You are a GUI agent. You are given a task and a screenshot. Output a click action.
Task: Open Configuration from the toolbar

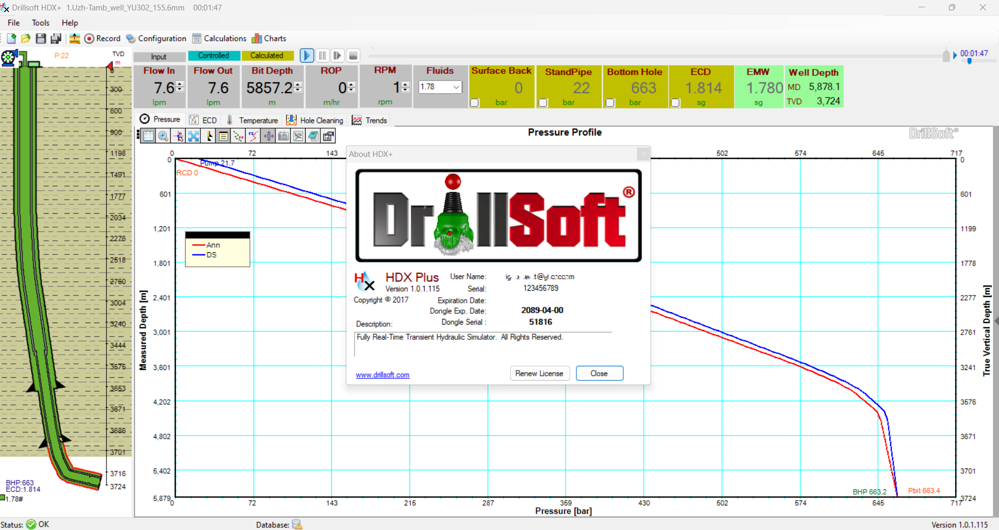[x=157, y=39]
